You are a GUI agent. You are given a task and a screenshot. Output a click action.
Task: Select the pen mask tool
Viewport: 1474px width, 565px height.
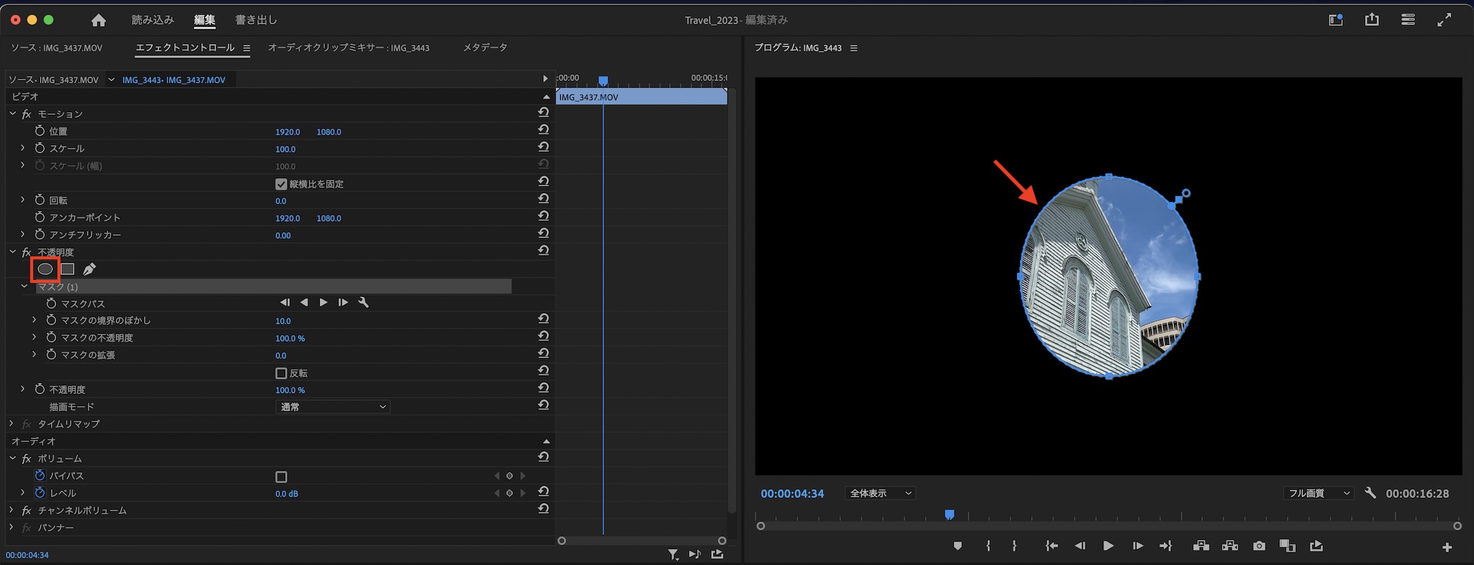tap(89, 270)
